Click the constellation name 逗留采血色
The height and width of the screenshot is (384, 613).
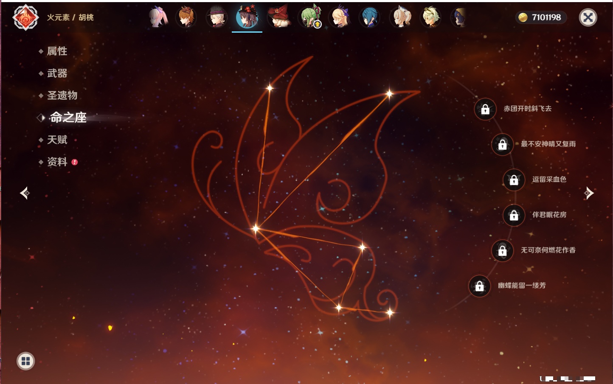(549, 179)
